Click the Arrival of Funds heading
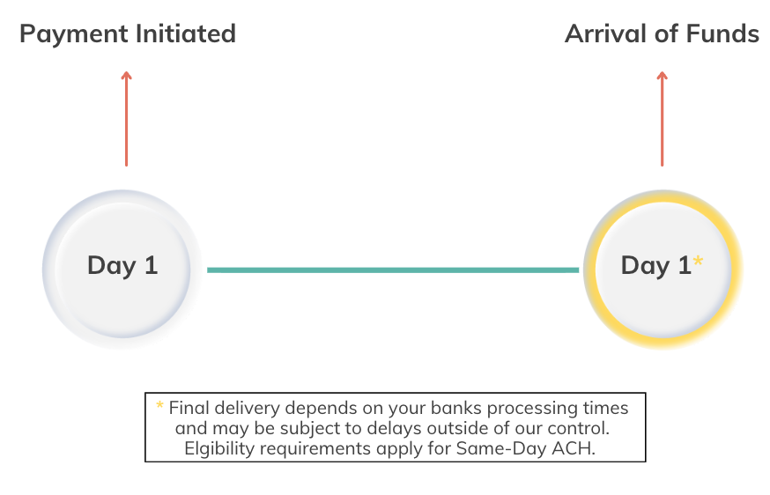The height and width of the screenshot is (495, 770). pos(662,33)
